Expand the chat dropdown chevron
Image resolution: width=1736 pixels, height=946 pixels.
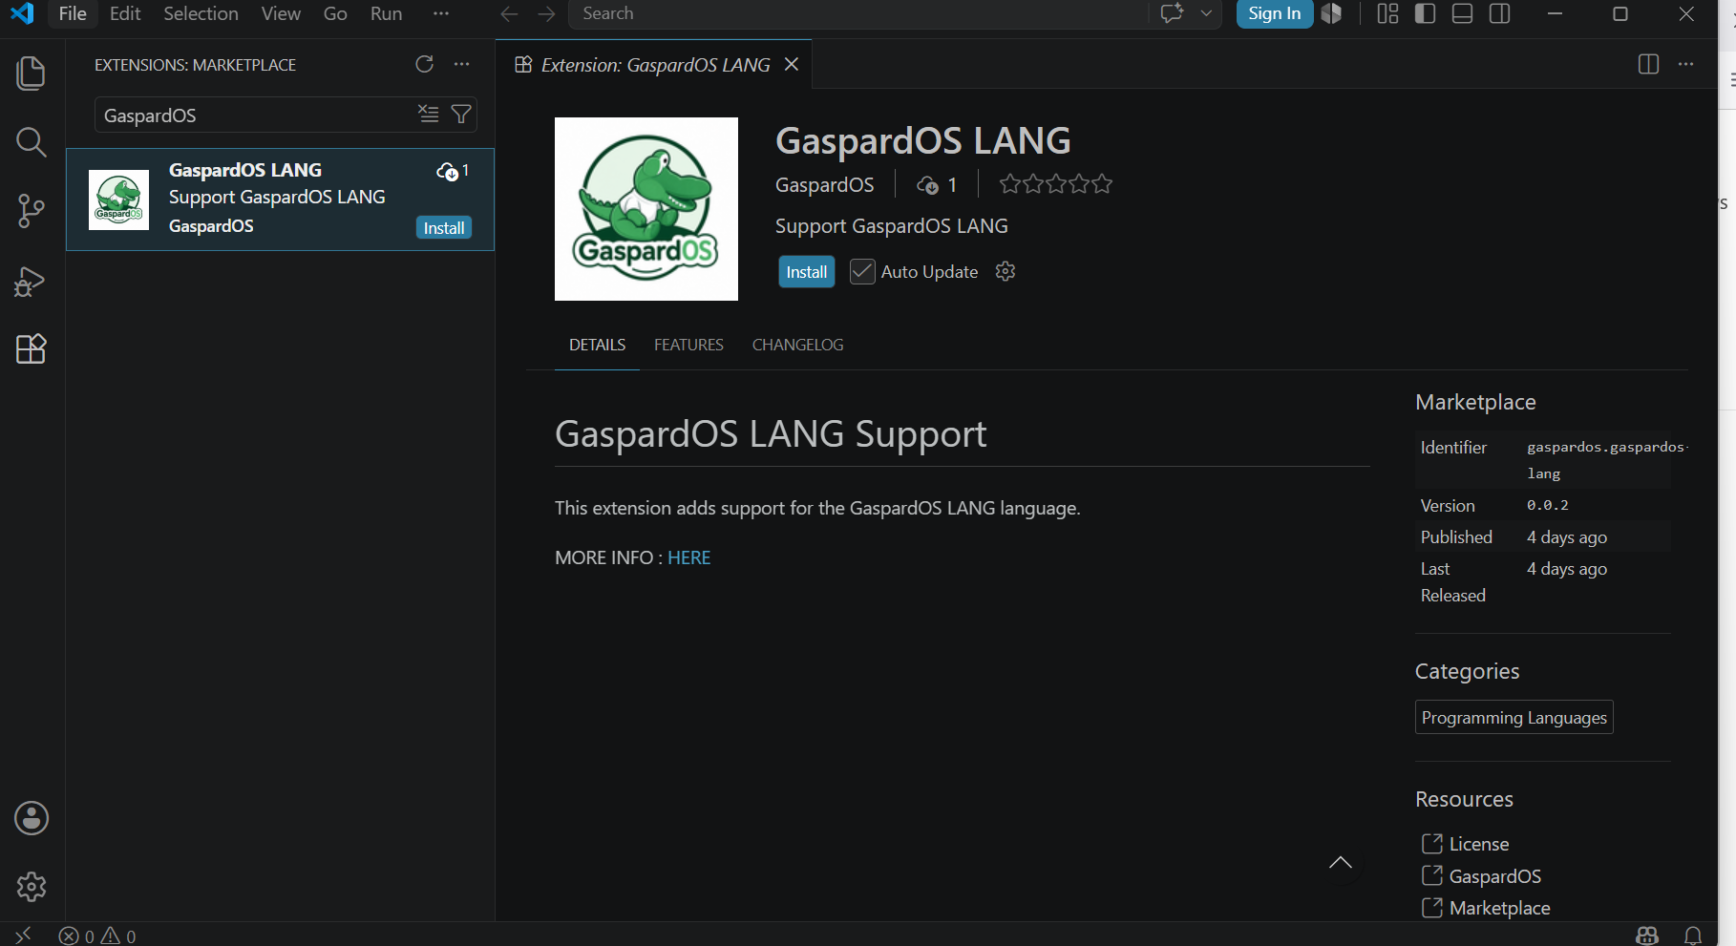click(x=1206, y=13)
